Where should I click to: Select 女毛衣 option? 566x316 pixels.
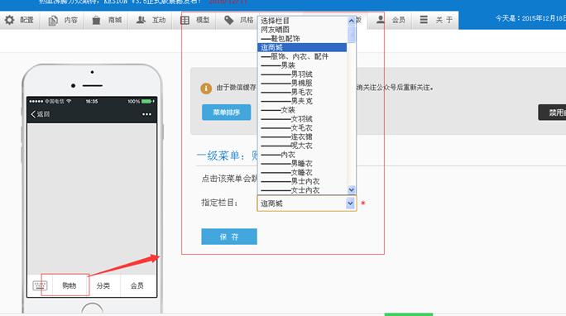tap(303, 127)
